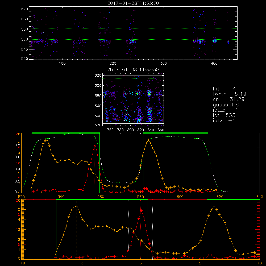Image resolution: width=266 pixels, height=266 pixels.
Task: Click x-axis label 840 of the middle image
Action: 151,130
